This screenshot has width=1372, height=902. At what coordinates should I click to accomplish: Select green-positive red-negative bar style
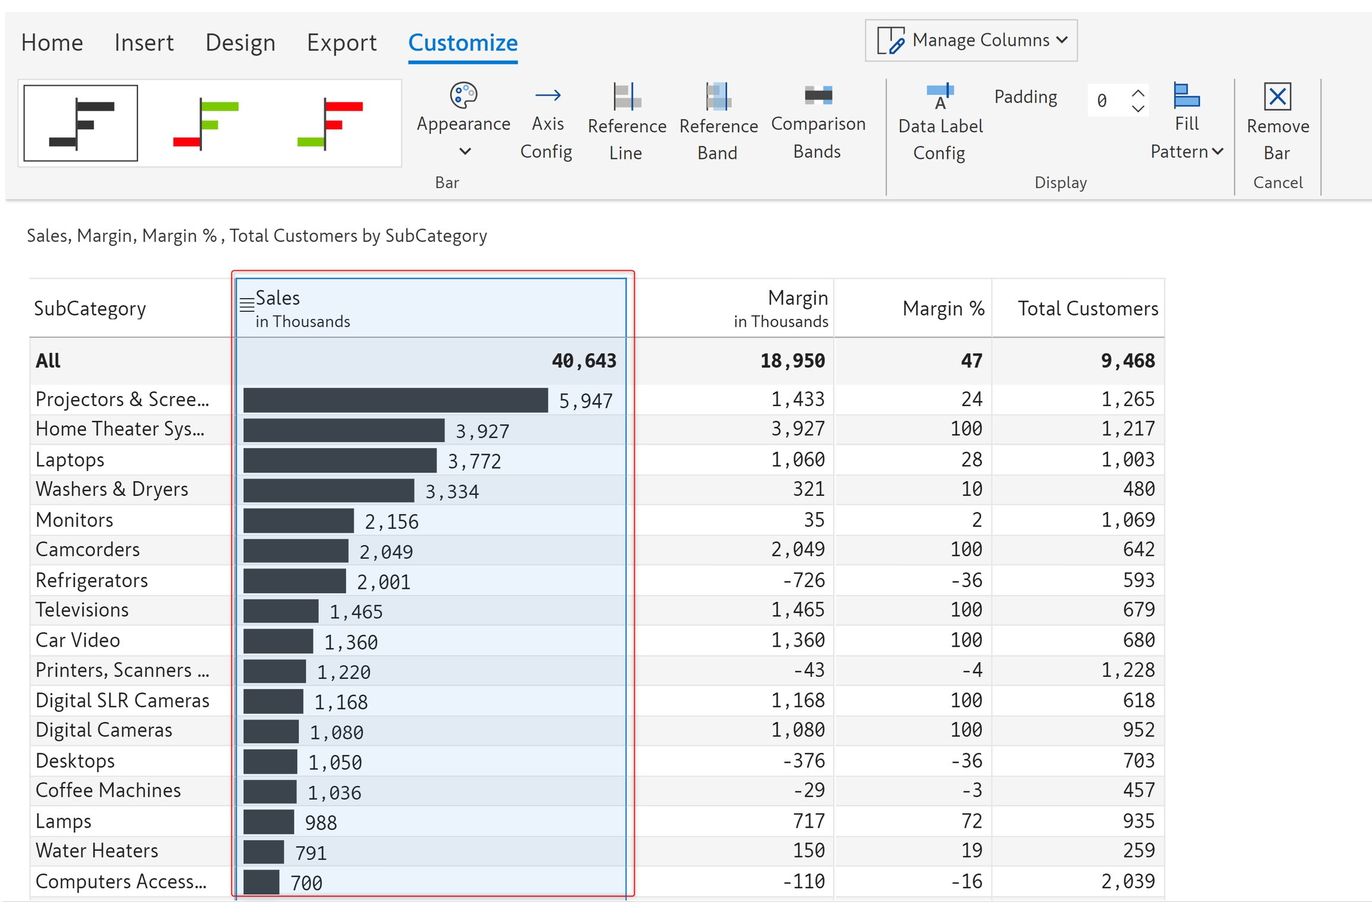(206, 123)
